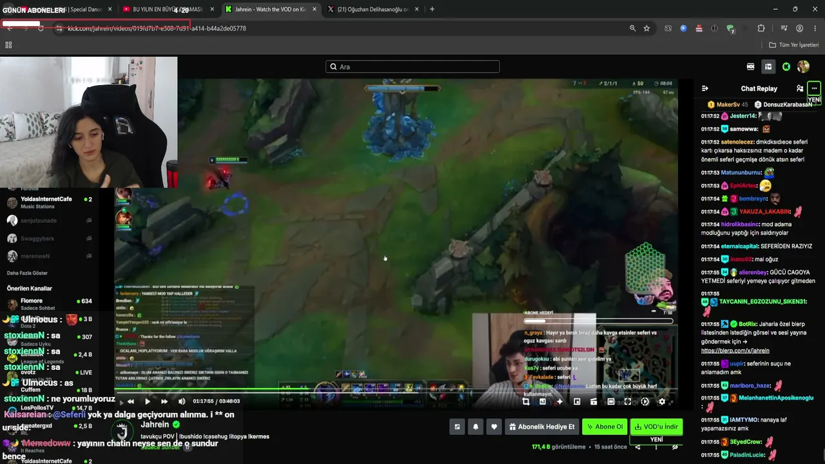Screen dimensions: 825x464
Task: Rewind the VOD with the skip-back button
Action: tap(131, 401)
